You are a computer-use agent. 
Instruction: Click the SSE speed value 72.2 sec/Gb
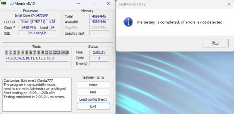pos(37,33)
